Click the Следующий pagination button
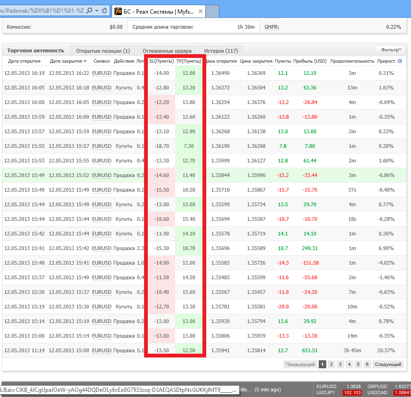This screenshot has width=411, height=397. coord(388,364)
